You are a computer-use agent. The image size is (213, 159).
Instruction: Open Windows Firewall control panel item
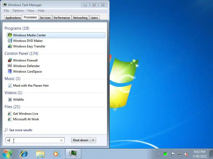(x=56, y=60)
